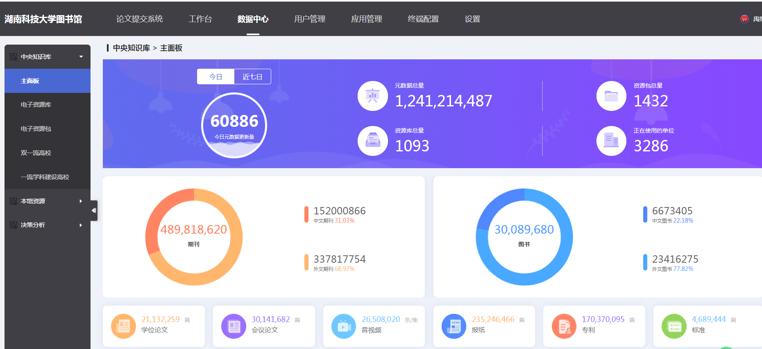
Task: Switch to 近七日 time range
Action: pos(252,77)
